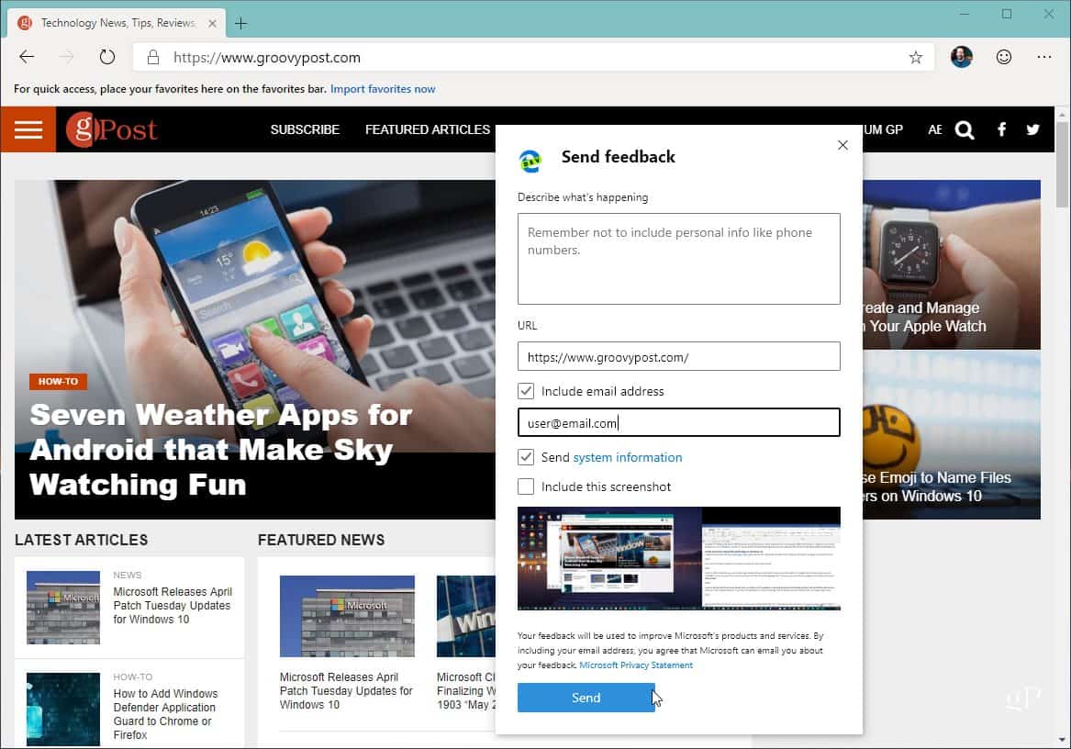Uncheck Send system information checkbox
The image size is (1071, 749).
point(525,457)
